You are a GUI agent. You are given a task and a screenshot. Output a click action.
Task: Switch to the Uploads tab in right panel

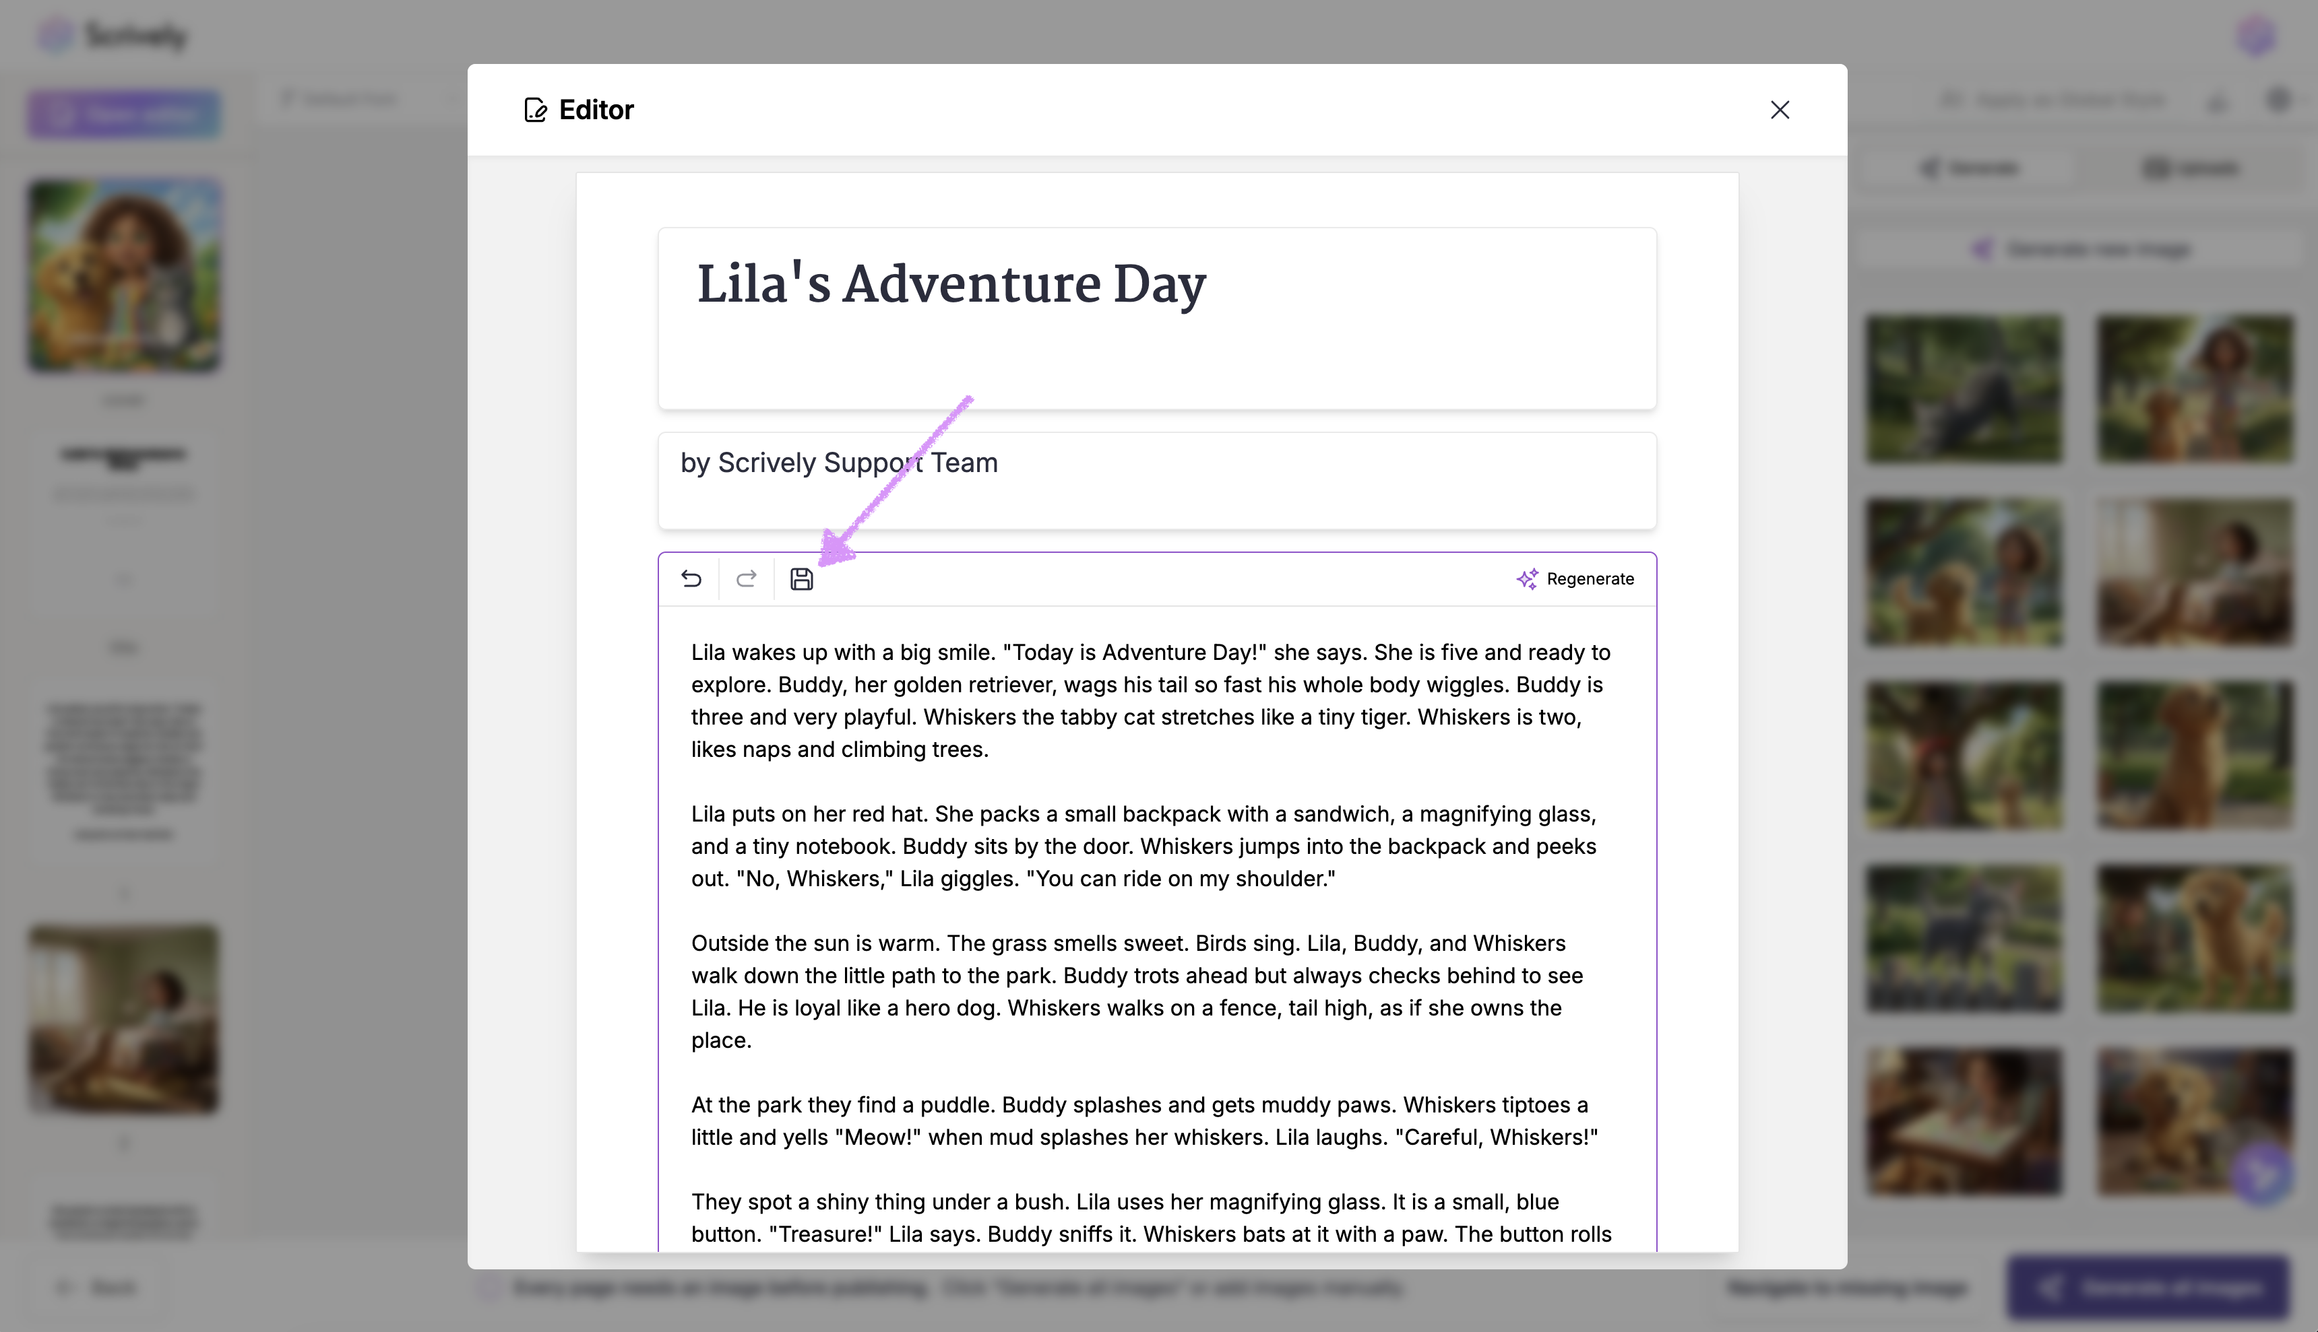click(x=2192, y=168)
